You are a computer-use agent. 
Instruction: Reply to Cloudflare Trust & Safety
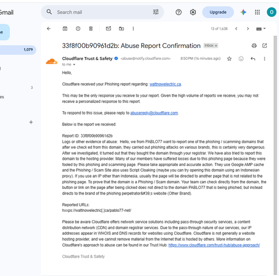click(x=253, y=59)
